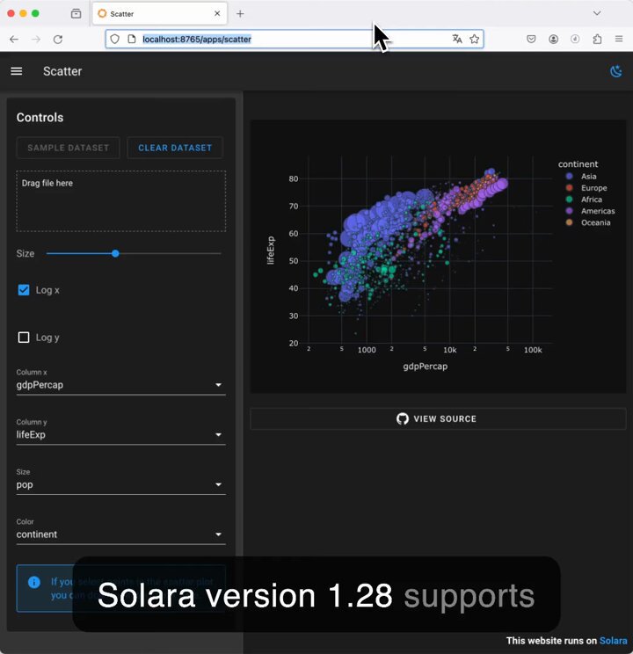The width and height of the screenshot is (633, 654).
Task: Open the Column y dropdown
Action: pos(121,434)
